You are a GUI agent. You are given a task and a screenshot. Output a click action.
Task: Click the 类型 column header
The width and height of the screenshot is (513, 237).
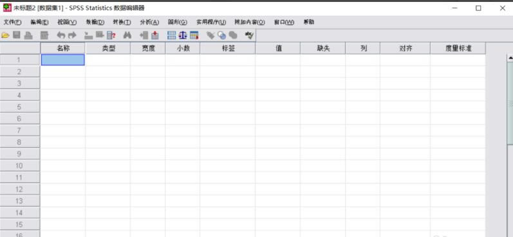click(x=108, y=48)
